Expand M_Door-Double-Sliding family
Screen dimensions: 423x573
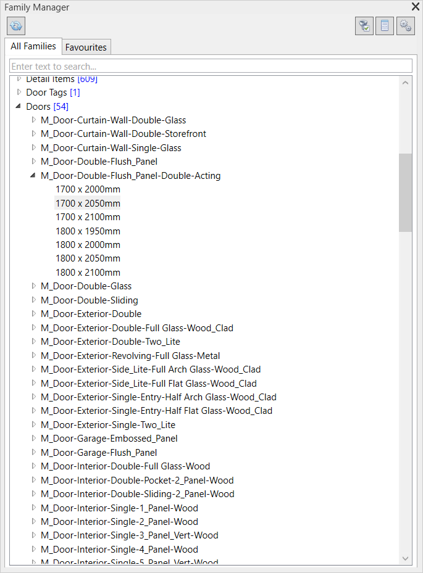tap(34, 300)
